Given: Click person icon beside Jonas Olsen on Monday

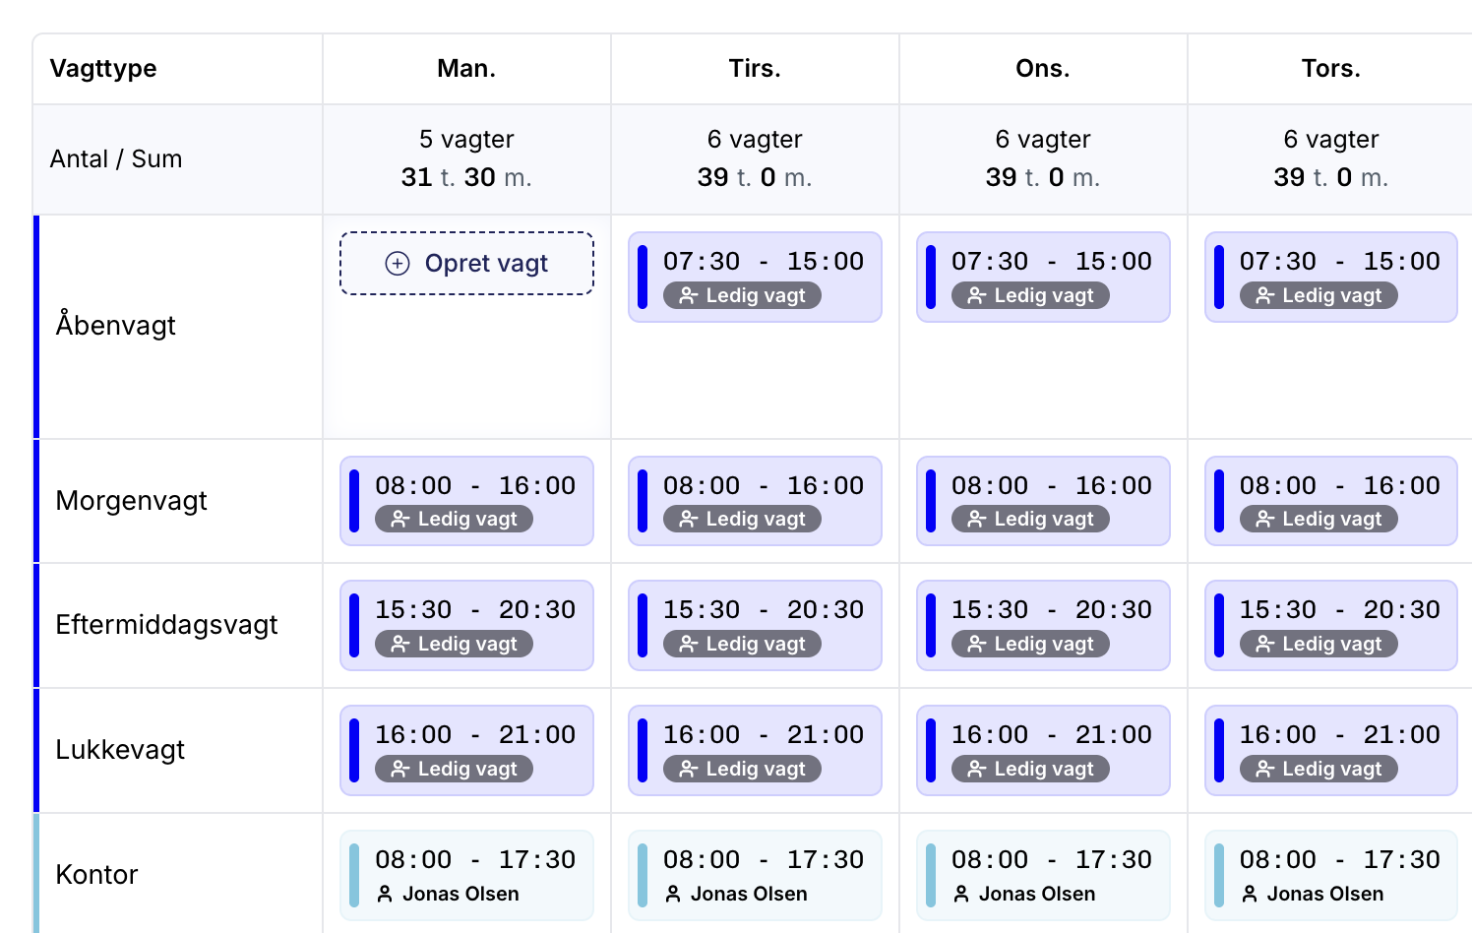Looking at the screenshot, I should [385, 894].
